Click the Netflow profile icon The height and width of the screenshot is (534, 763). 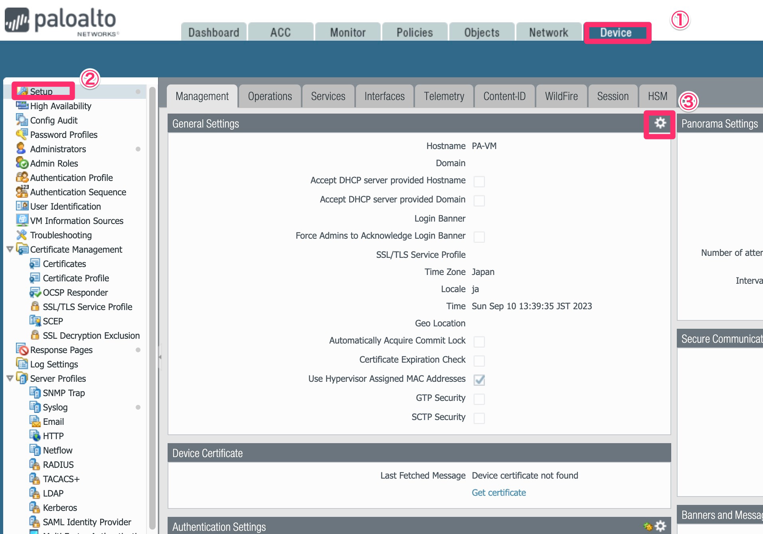coord(35,450)
